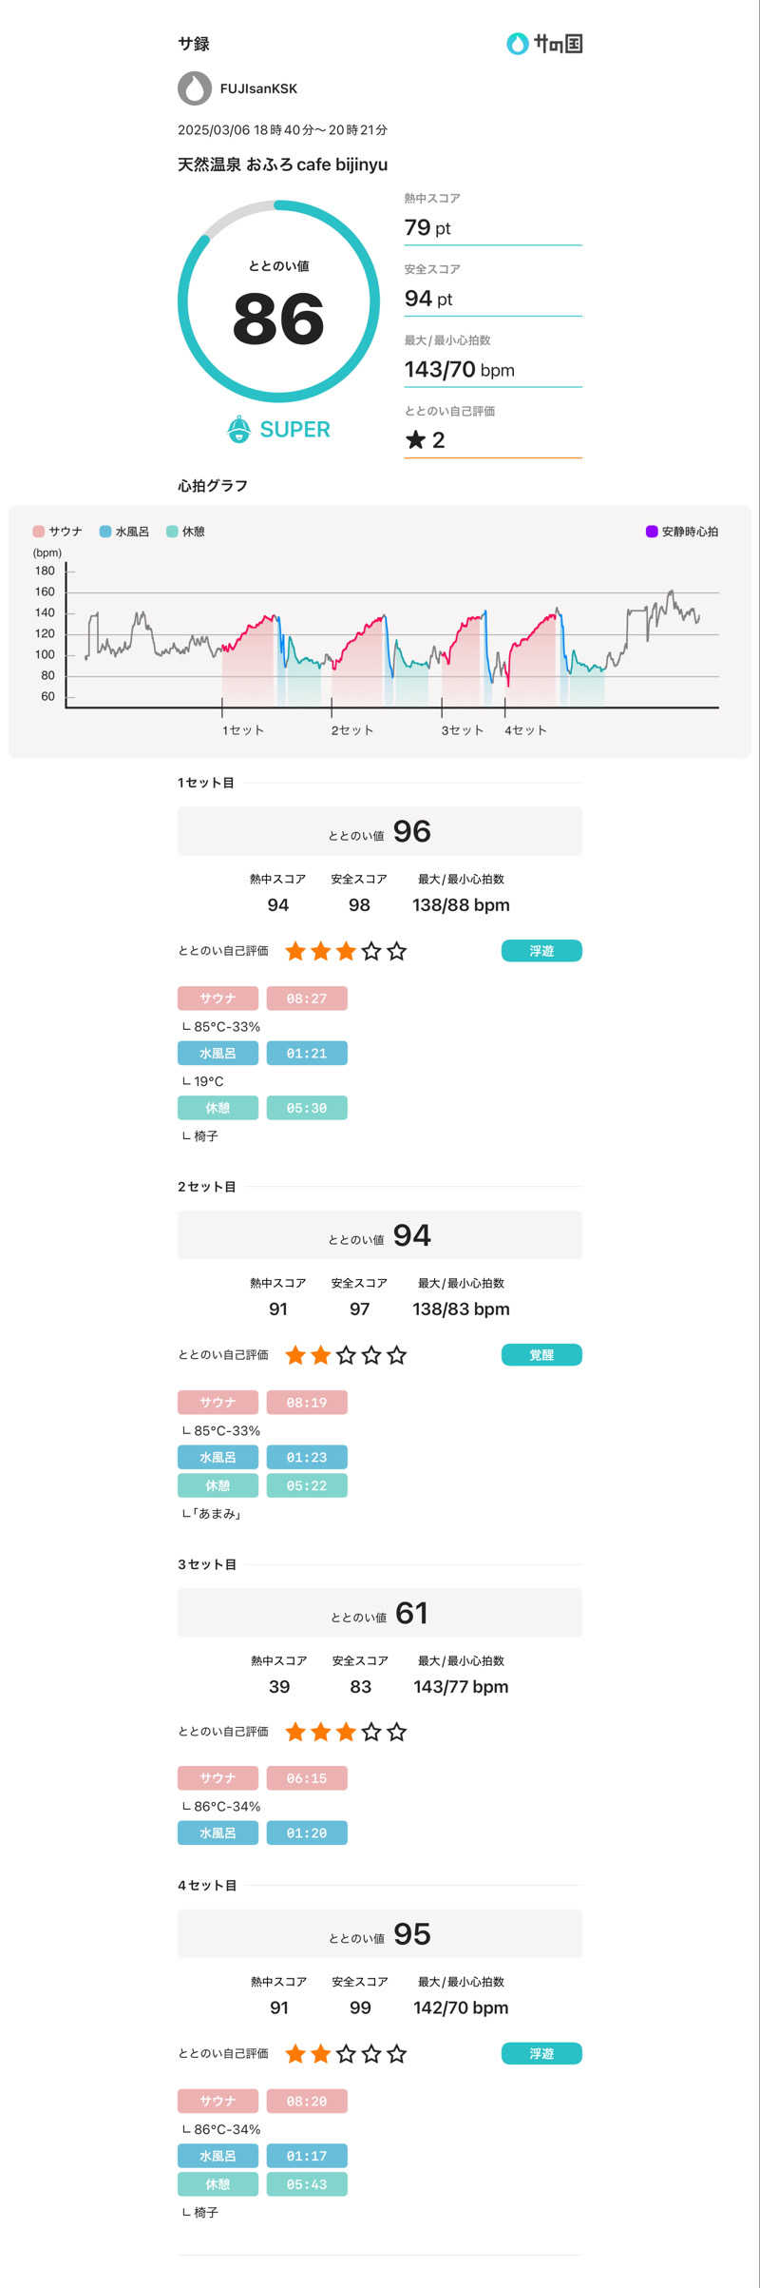
Task: Click the FUJIsanKSK username
Action: click(x=258, y=88)
